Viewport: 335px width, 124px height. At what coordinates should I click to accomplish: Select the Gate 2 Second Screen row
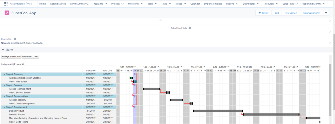point(58,93)
